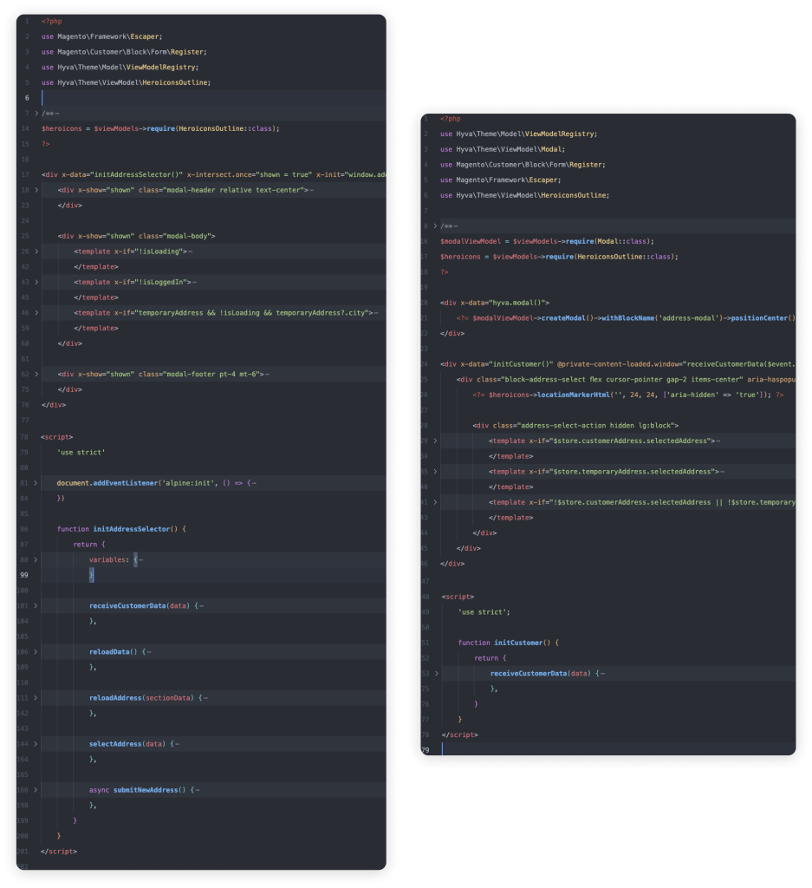Click 'return {' in the left editor
Image resolution: width=812 pixels, height=888 pixels.
[x=89, y=545]
